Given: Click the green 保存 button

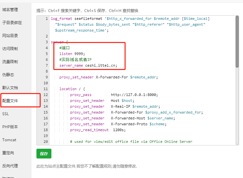Looking at the screenshot, I should point(44,154).
